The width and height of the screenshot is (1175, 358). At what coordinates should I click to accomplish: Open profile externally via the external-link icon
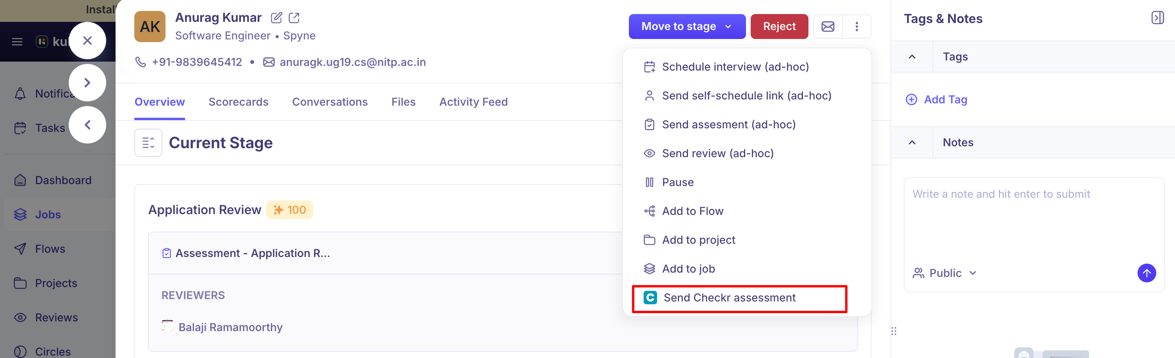click(x=294, y=18)
